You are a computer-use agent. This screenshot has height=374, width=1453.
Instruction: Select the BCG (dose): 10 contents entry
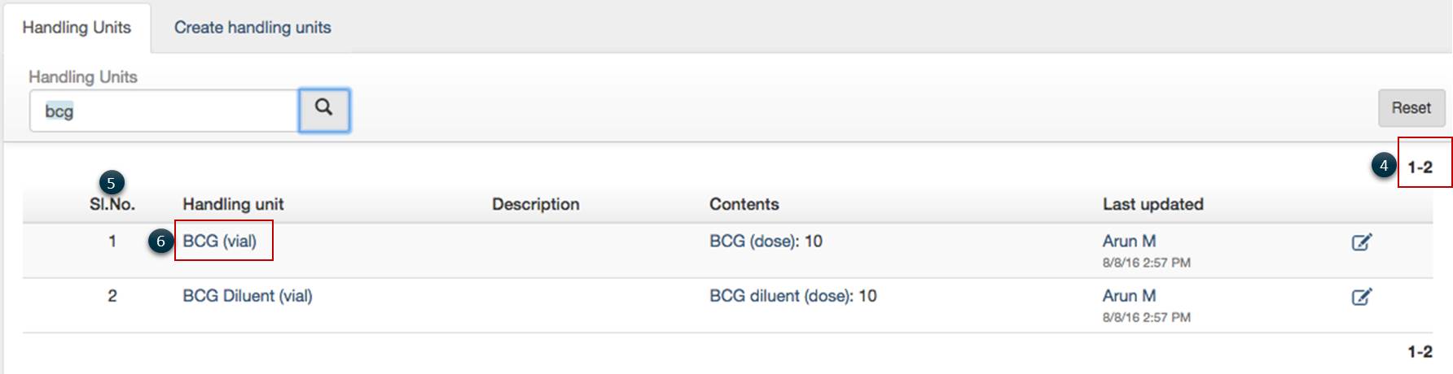(x=766, y=241)
